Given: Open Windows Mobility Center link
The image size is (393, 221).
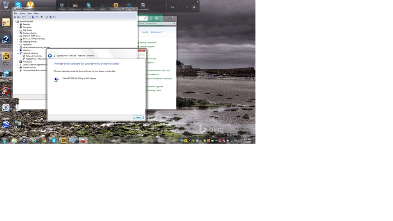Looking at the screenshot, I should pos(154,90).
